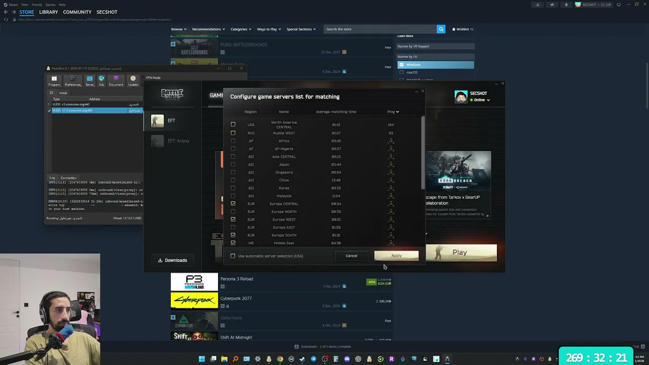Expand the Special Sections menu

[301, 29]
